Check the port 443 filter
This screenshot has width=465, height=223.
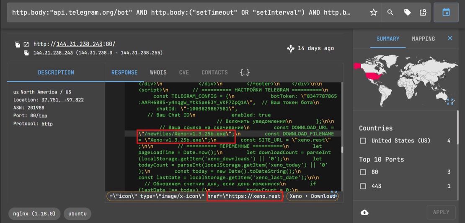tap(363, 186)
